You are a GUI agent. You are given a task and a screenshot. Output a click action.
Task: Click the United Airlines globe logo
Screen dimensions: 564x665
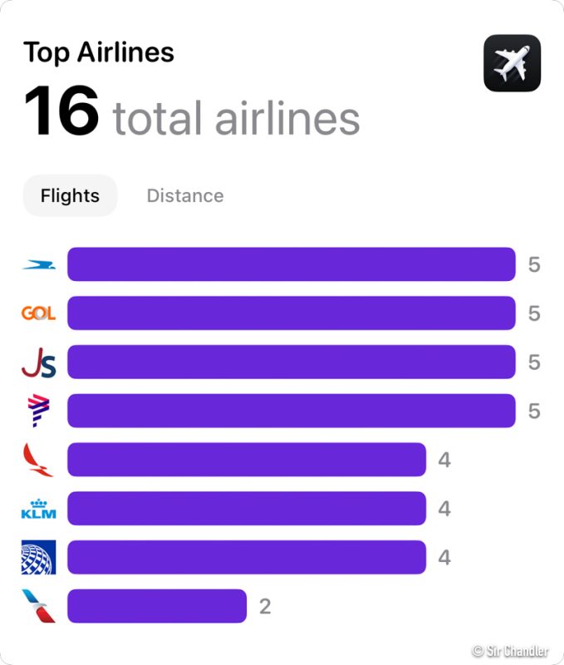[x=38, y=557]
